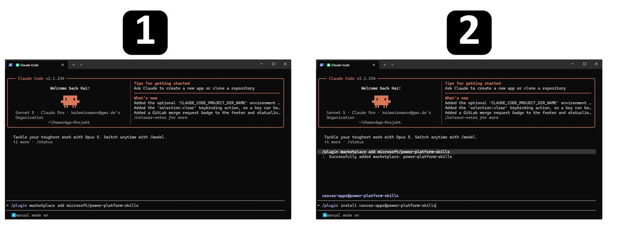The height and width of the screenshot is (228, 619).
Task: Expand the tab dropdown chevron in terminal window 2
Action: pyautogui.click(x=392, y=65)
